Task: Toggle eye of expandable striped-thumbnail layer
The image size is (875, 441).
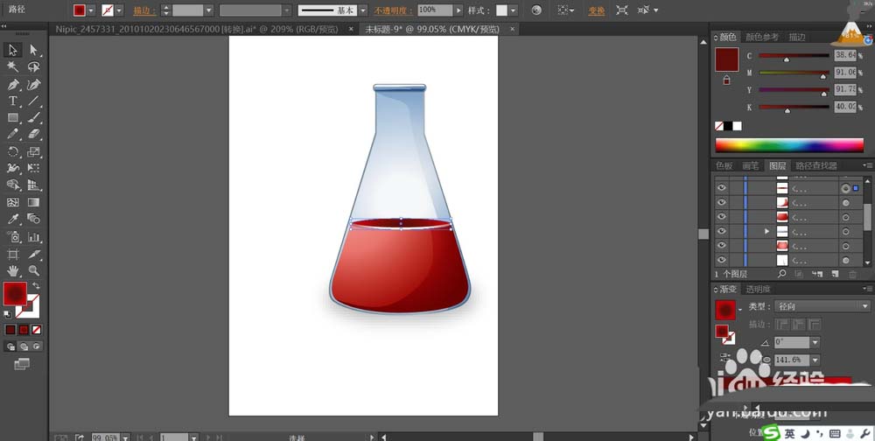Action: 722,230
